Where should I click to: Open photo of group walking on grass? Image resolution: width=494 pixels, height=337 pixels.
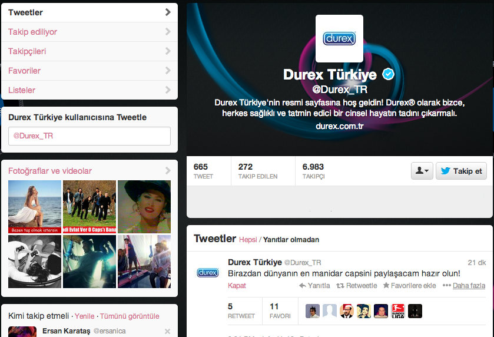pyautogui.click(x=89, y=206)
